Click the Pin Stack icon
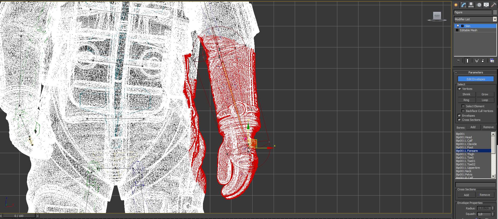The width and height of the screenshot is (498, 219). pos(458,61)
